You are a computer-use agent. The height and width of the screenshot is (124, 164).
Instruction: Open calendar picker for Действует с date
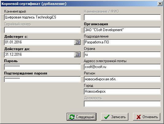[77, 42]
